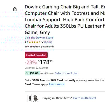Click the 4.2 rating number
Screen dimensions: 105x102
pos(26,42)
